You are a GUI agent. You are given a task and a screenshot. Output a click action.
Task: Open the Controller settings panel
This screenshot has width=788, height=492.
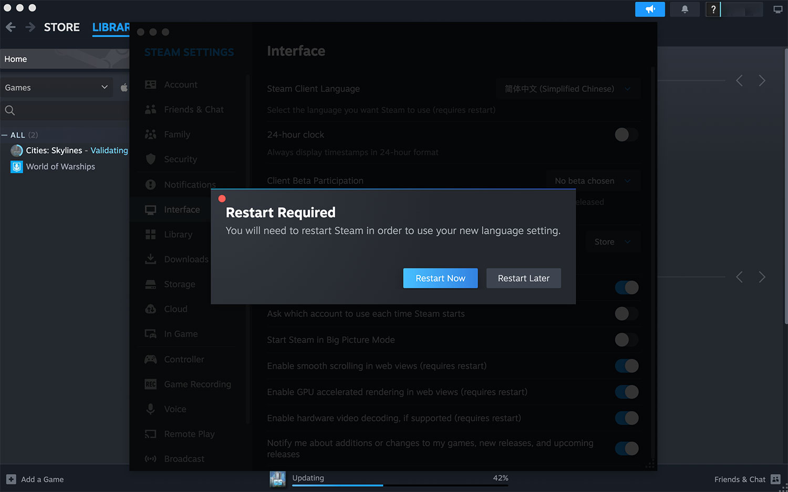[x=184, y=359]
